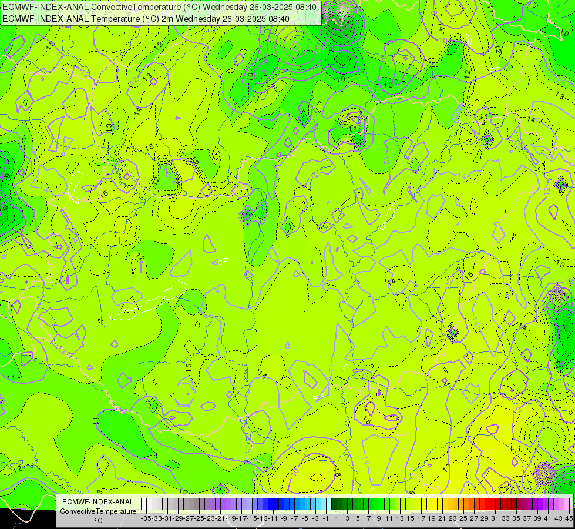Screen dimensions: 575x529
Task: Pick the bright green swatch above legend value 9
Action: point(376,504)
